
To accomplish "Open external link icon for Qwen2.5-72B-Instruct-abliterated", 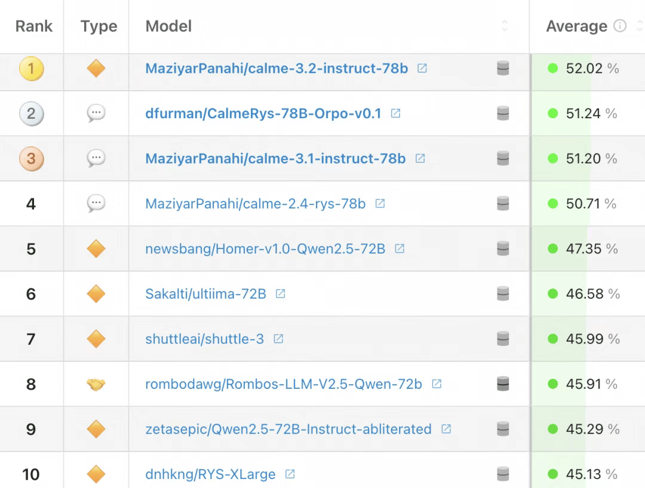I will [x=446, y=429].
